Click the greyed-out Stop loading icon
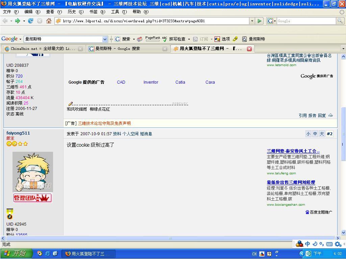This screenshot has width=346, height=259. coord(40,21)
